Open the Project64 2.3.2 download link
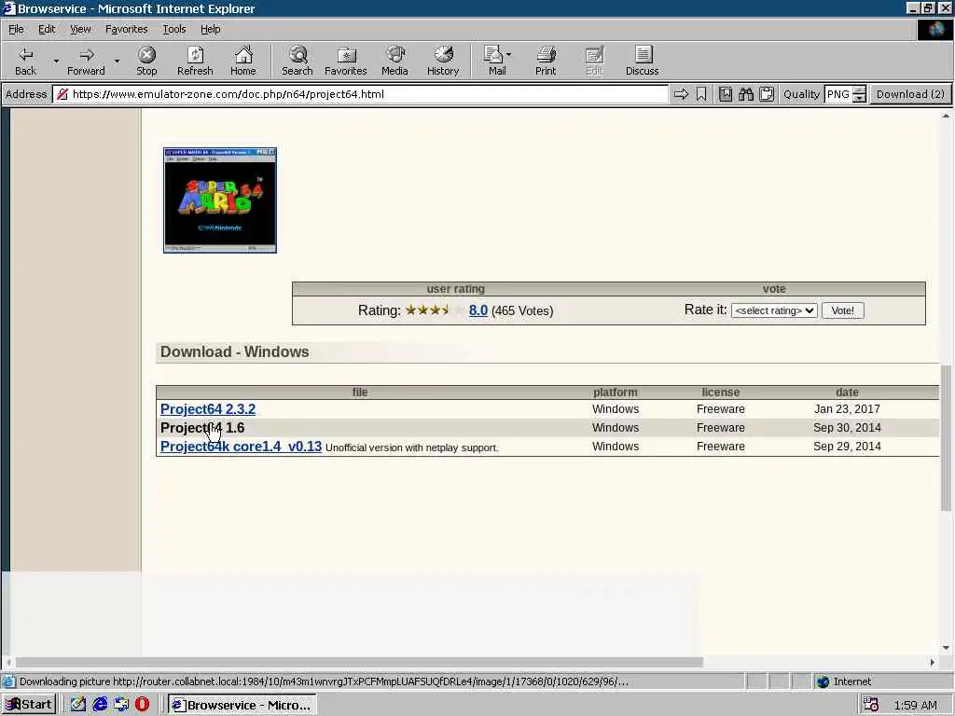This screenshot has width=955, height=716. click(208, 409)
